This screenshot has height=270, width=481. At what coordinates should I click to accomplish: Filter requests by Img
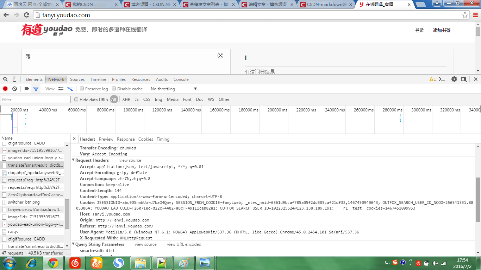click(158, 99)
